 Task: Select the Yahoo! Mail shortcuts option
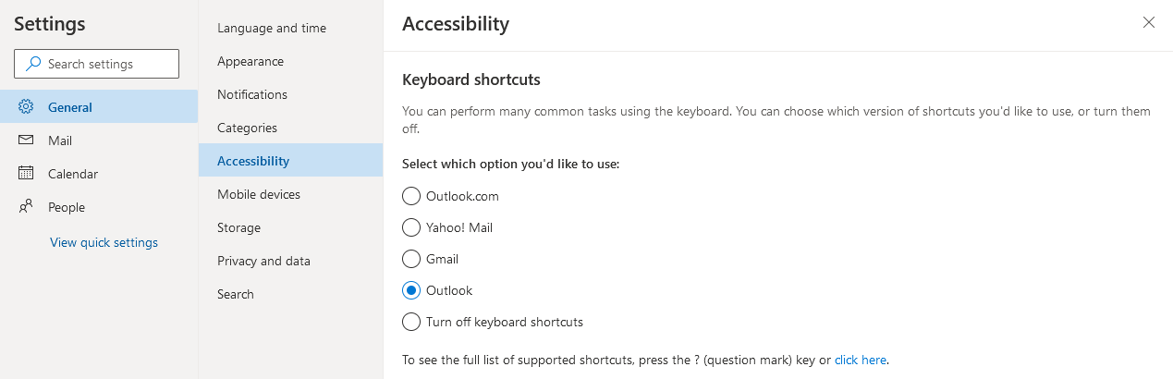pyautogui.click(x=411, y=227)
